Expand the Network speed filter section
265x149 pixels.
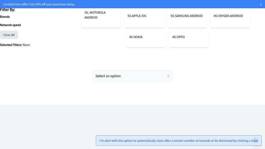[x=10, y=25]
